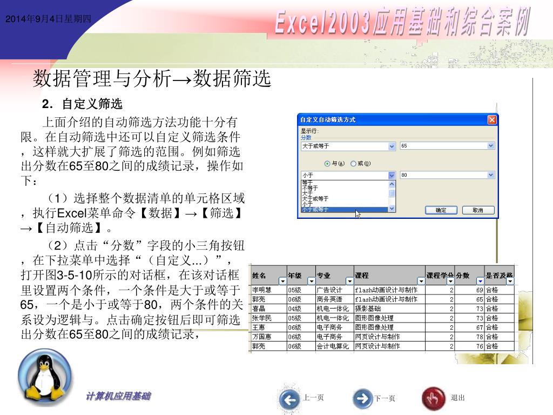Image resolution: width=553 pixels, height=415 pixels.
Task: Click the blue back arrow icon
Action: (290, 399)
